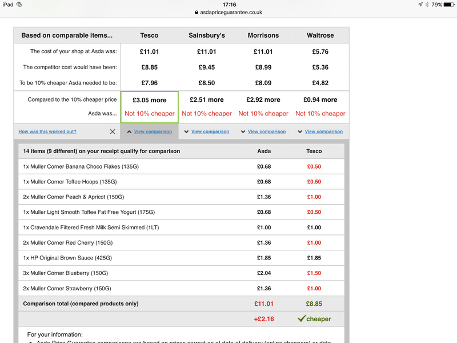Open Waitrose View comparison link
The height and width of the screenshot is (343, 457).
point(324,131)
